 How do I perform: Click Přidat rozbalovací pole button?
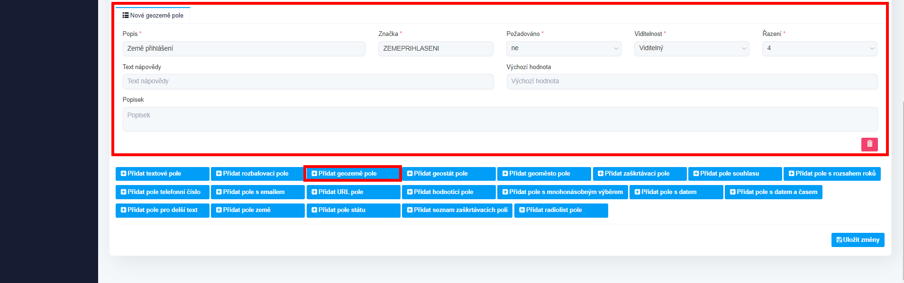(257, 174)
